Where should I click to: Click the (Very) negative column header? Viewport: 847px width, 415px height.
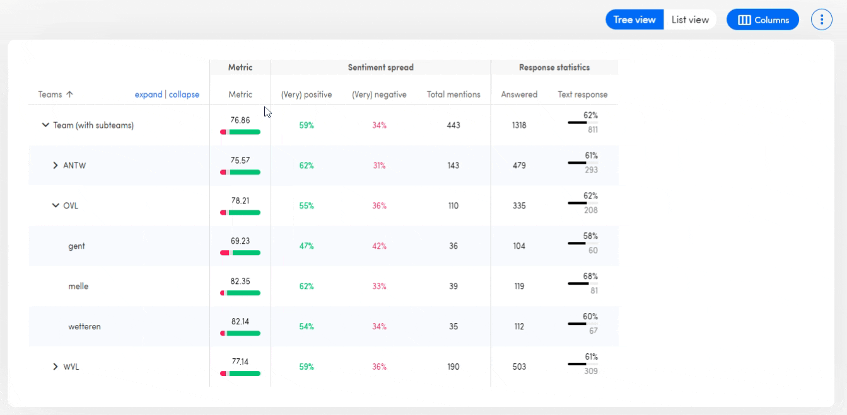[379, 94]
